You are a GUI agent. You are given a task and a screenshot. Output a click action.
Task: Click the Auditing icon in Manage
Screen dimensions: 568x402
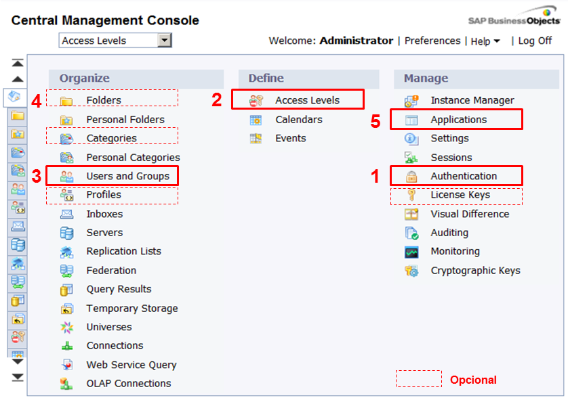click(x=411, y=233)
